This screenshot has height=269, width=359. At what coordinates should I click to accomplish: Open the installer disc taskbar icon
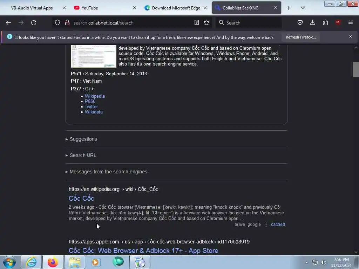coord(140,262)
